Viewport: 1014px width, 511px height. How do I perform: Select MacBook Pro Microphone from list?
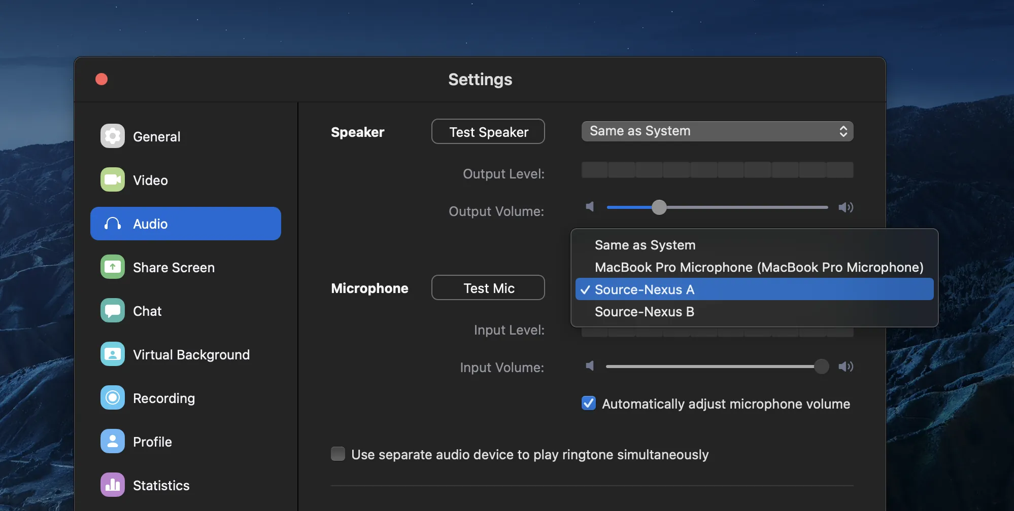point(754,267)
